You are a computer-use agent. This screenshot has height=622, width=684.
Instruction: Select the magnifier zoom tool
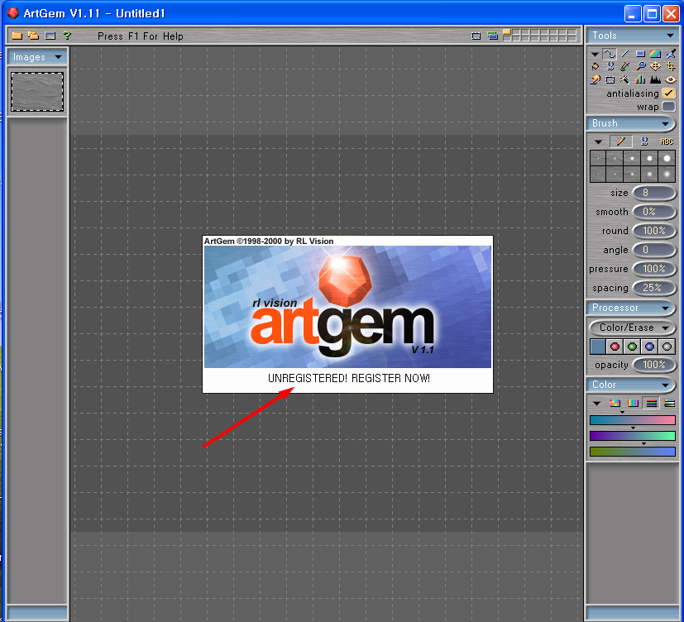click(640, 66)
